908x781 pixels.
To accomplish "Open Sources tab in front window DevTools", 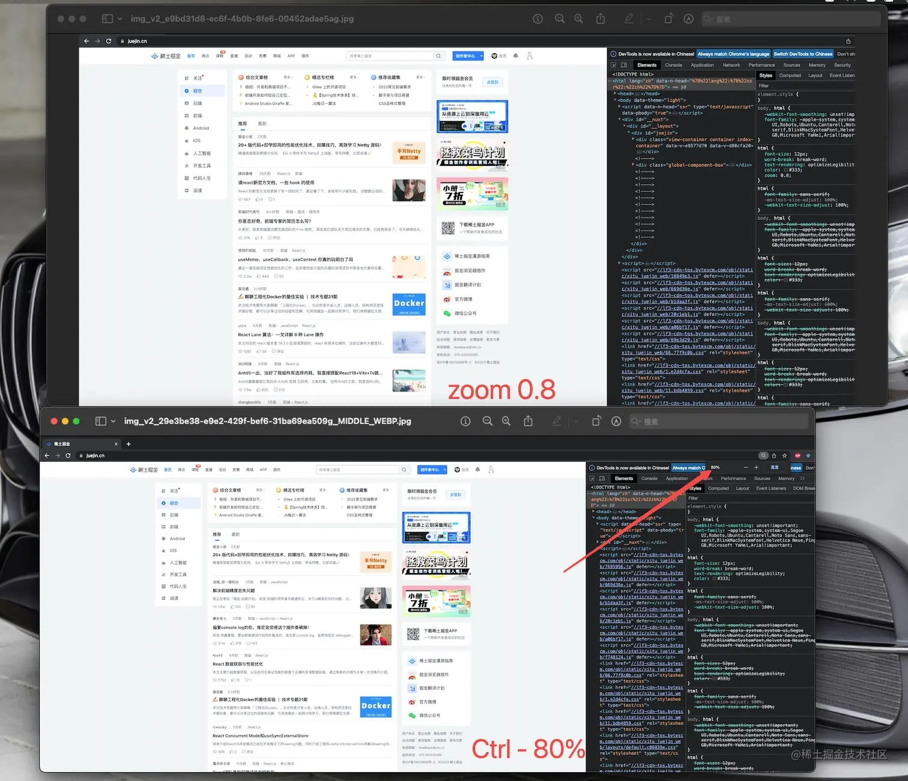I will coord(762,478).
